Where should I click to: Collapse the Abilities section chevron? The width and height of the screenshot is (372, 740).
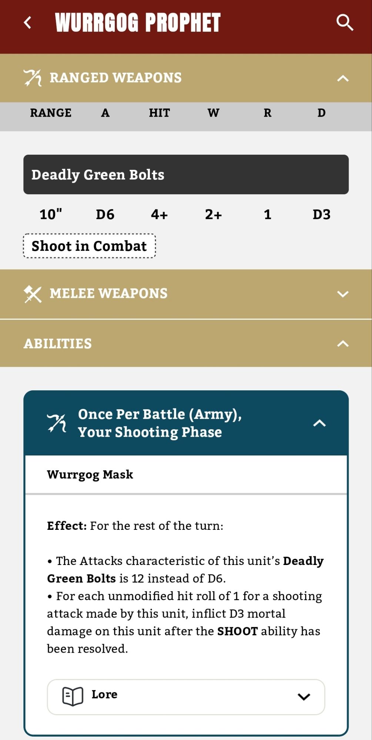[343, 344]
